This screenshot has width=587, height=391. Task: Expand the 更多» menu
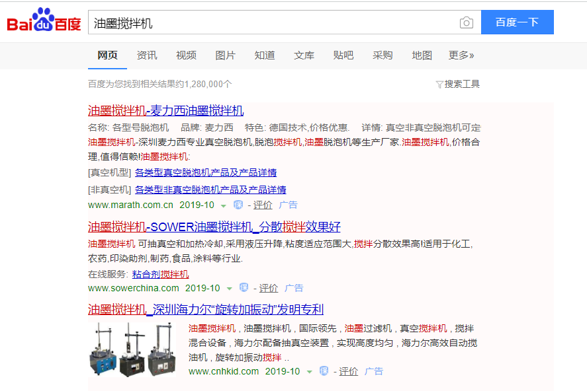point(461,55)
